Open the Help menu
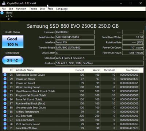 coord(50,9)
